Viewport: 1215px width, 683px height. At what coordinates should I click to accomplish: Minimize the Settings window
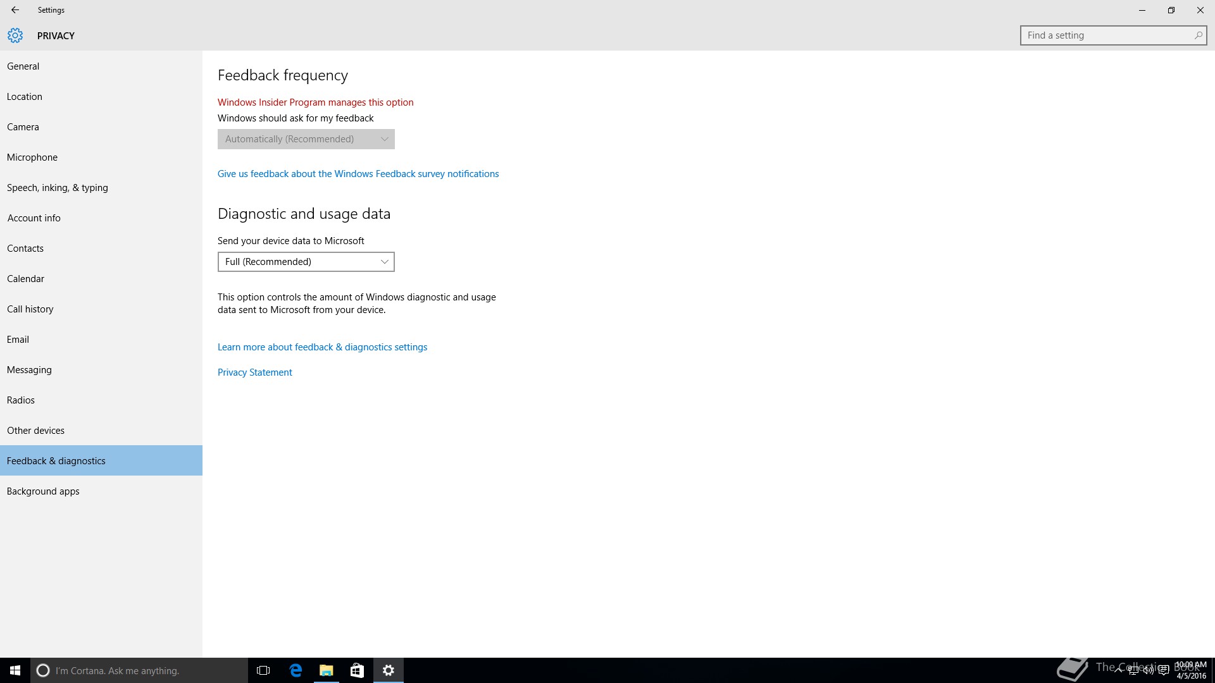pyautogui.click(x=1142, y=10)
